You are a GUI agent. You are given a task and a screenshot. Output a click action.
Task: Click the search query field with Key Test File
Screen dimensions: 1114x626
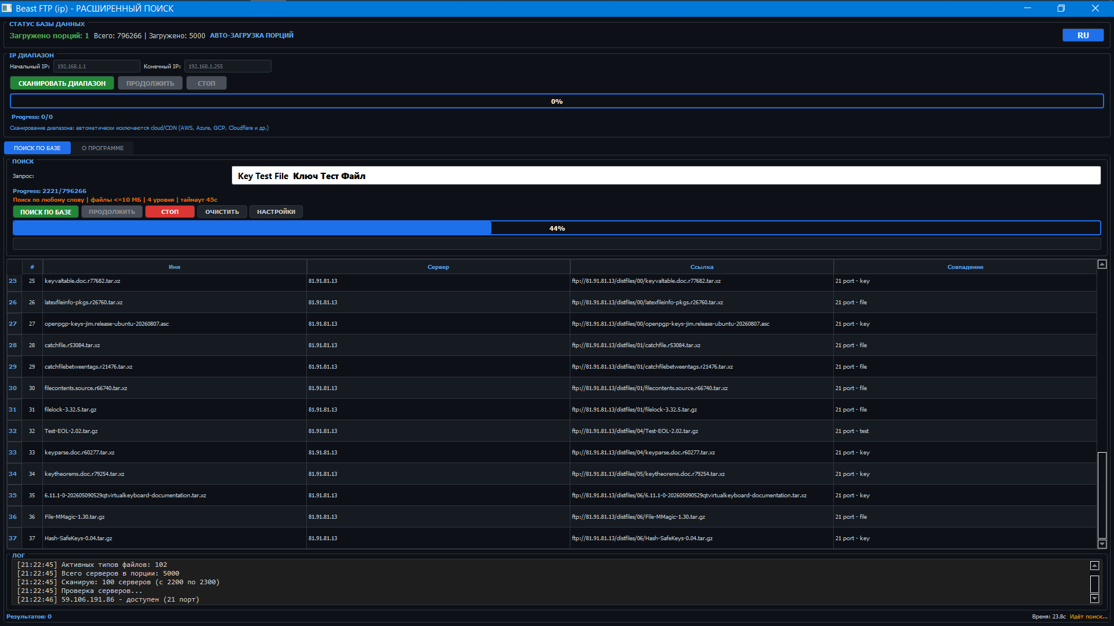coord(666,176)
